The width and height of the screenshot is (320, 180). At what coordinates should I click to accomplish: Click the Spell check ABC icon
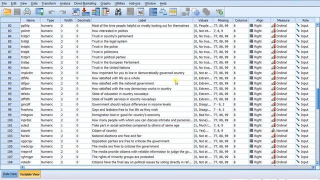tap(219, 11)
